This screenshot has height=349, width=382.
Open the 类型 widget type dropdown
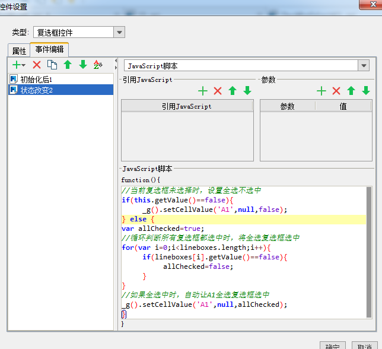[119, 32]
